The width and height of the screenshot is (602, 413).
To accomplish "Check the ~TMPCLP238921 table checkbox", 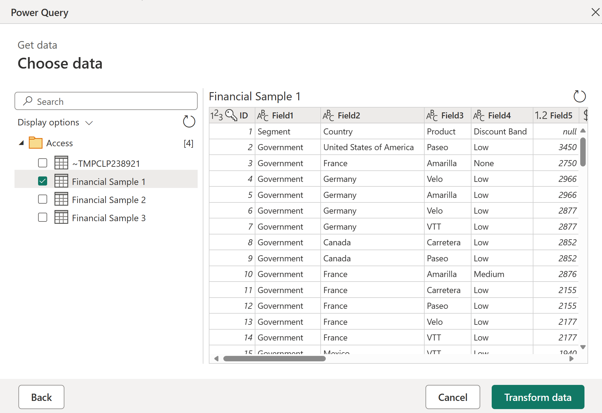I will [x=43, y=163].
